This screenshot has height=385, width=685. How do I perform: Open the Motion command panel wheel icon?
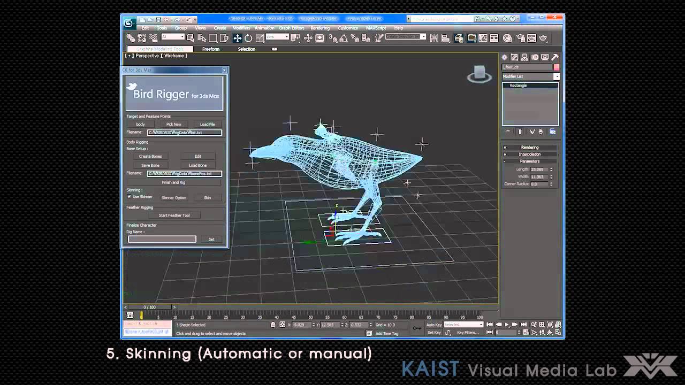click(x=535, y=57)
